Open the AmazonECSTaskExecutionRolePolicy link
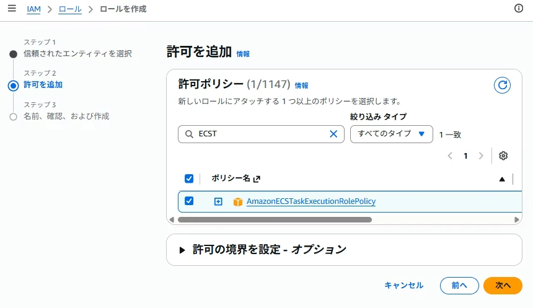The width and height of the screenshot is (533, 308). tap(311, 201)
